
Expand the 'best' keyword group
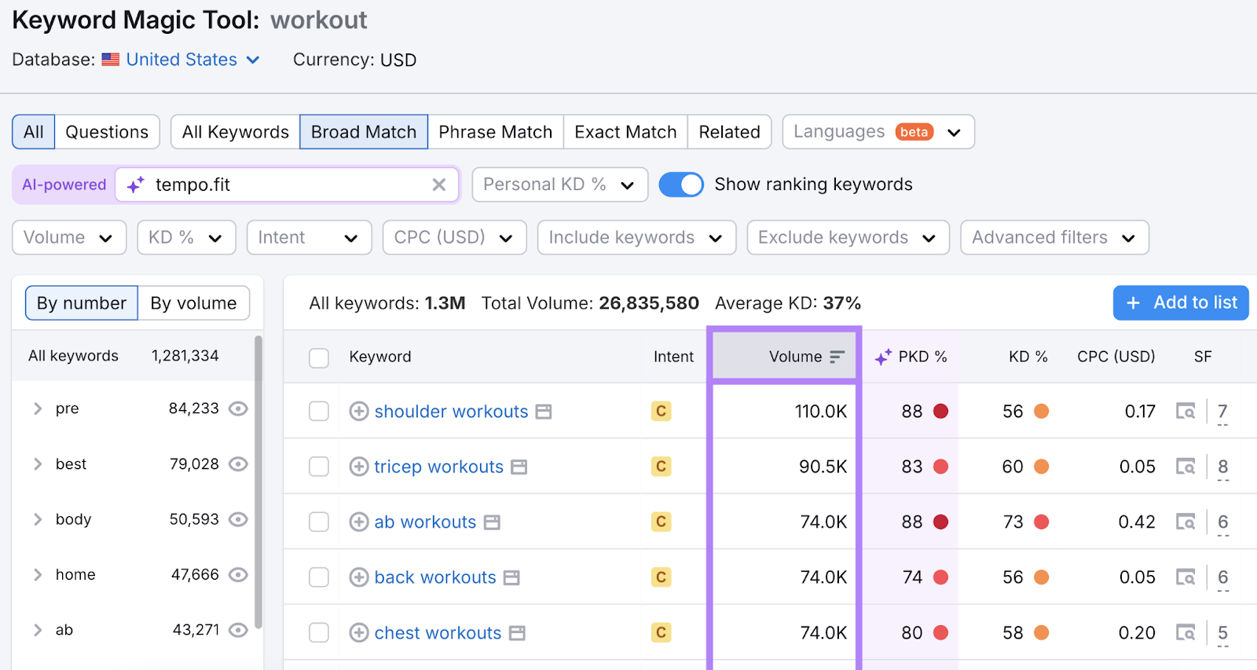[38, 464]
